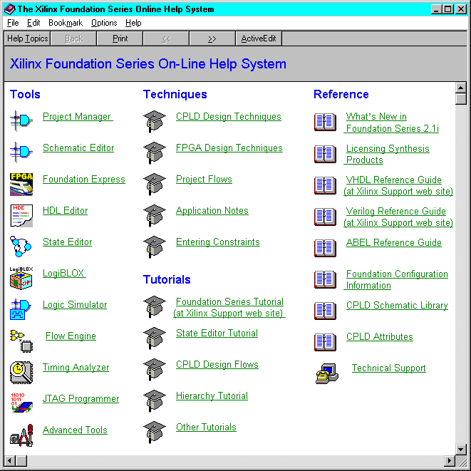Click the Technical Support computer icon
Viewport: 471px width, 471px height.
pos(326,372)
